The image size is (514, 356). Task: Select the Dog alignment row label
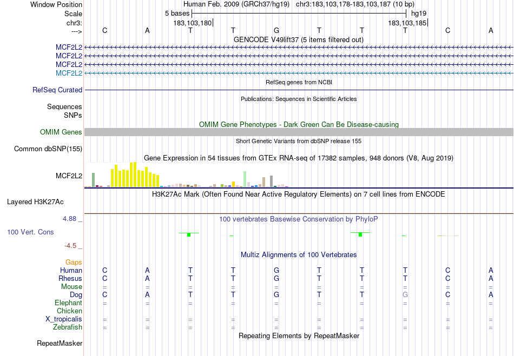point(76,295)
